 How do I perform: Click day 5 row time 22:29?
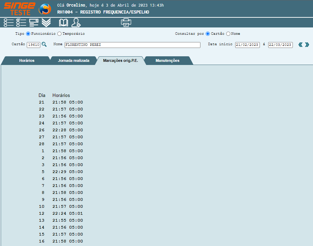pyautogui.click(x=59, y=172)
